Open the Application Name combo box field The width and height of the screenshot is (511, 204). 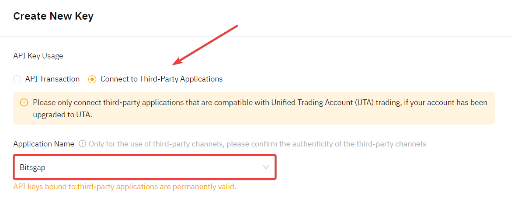(144, 167)
